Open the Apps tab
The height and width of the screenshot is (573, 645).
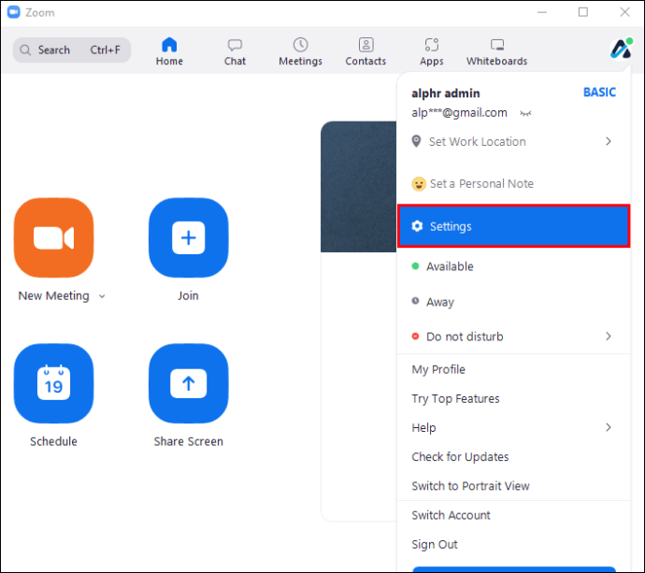click(432, 51)
